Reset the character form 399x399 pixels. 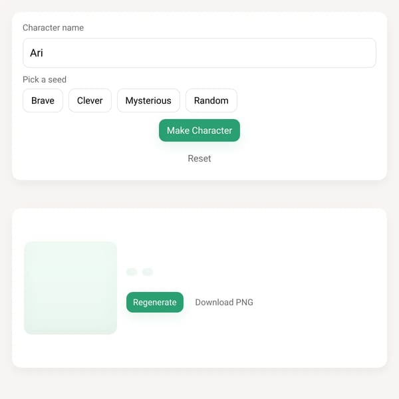pos(199,158)
